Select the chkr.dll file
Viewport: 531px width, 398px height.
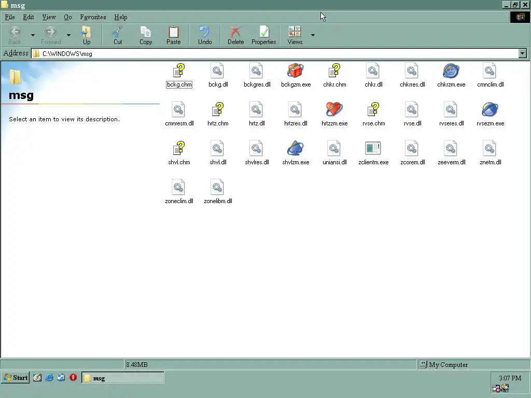pyautogui.click(x=373, y=76)
